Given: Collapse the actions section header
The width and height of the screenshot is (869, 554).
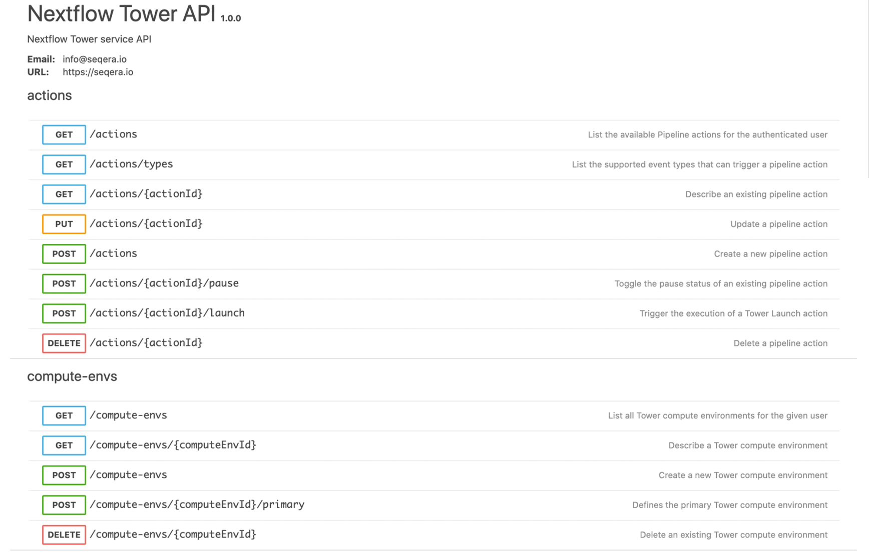Looking at the screenshot, I should [50, 95].
